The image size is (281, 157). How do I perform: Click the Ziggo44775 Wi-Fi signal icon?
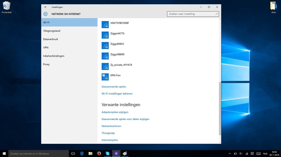click(x=105, y=35)
